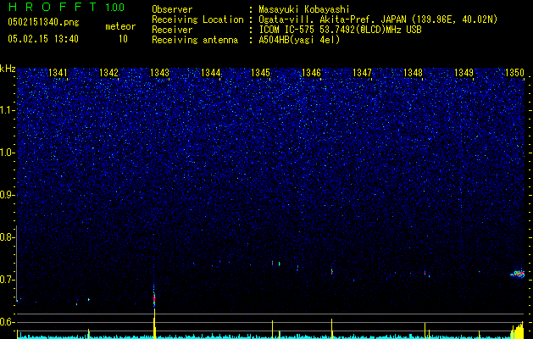The width and height of the screenshot is (533, 339).
Task: Click the kHz axis unit label
Action: 8,69
